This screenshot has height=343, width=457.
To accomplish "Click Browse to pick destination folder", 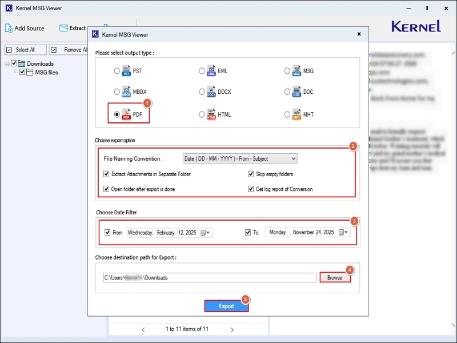I will coord(335,277).
